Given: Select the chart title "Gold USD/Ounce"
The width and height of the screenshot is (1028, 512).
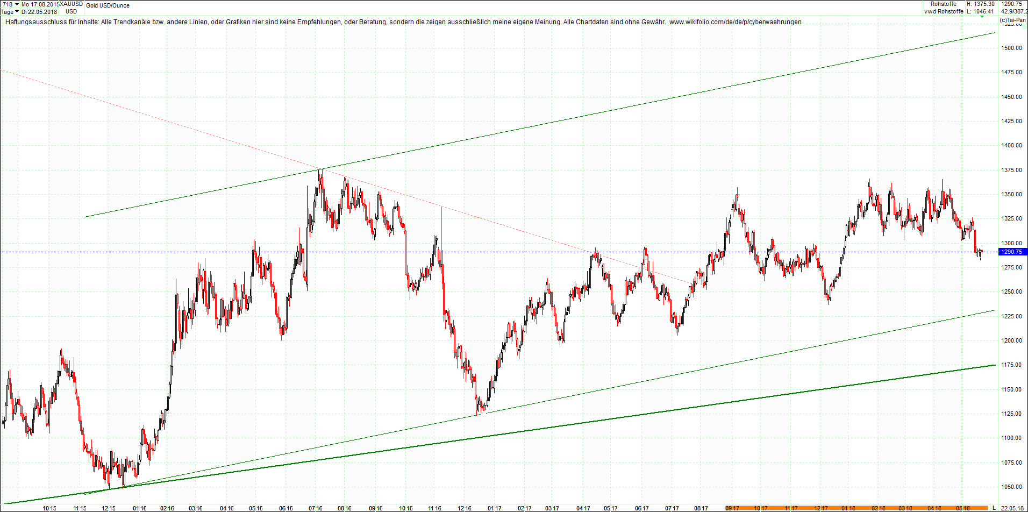Looking at the screenshot, I should (108, 5).
